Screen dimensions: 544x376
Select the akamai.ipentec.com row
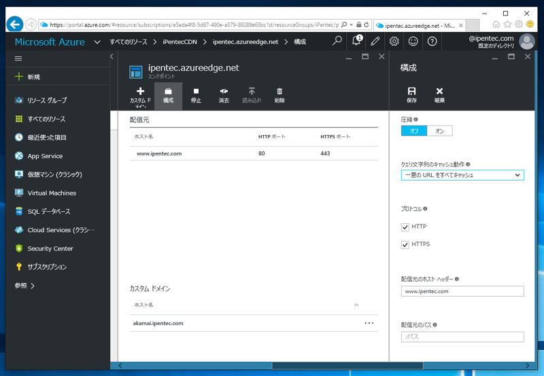pos(254,323)
